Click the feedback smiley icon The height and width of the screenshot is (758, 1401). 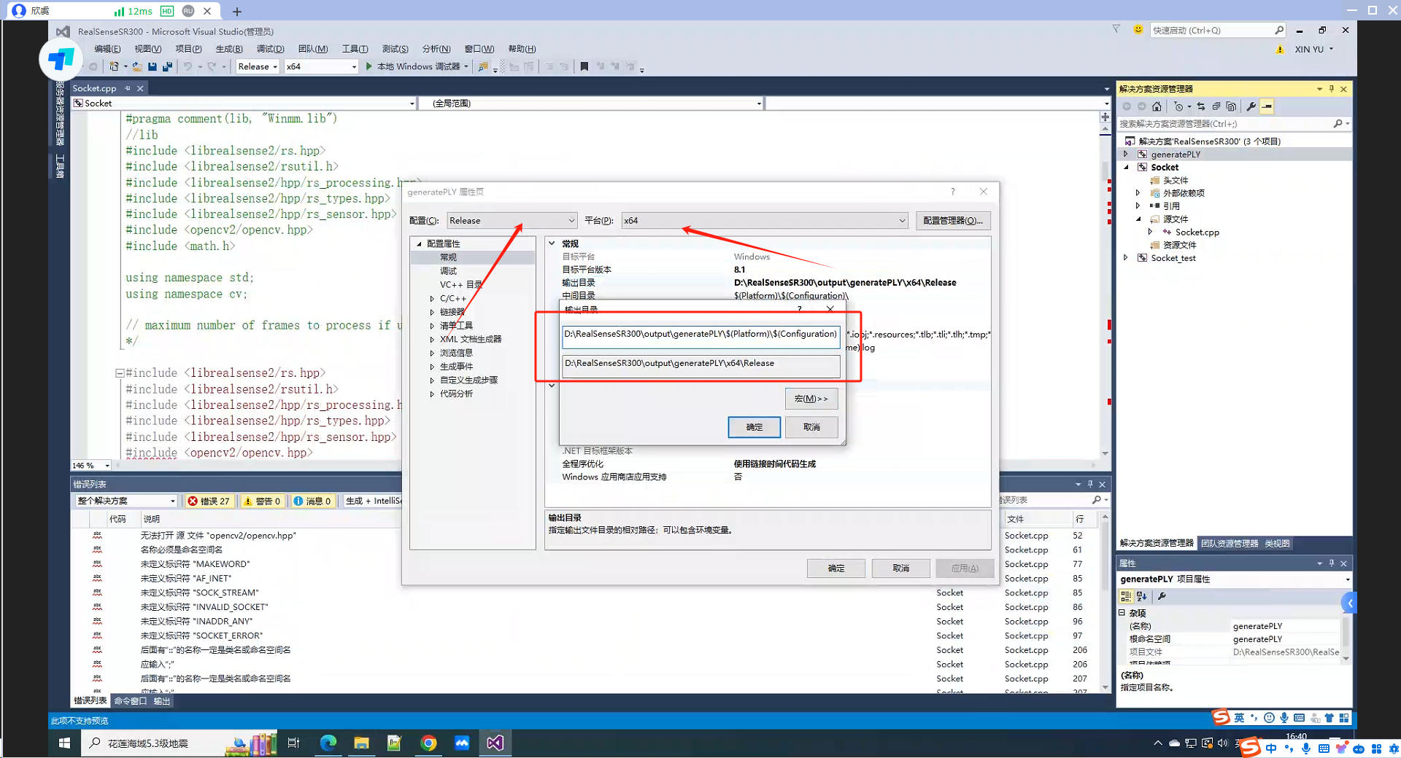pos(1138,30)
